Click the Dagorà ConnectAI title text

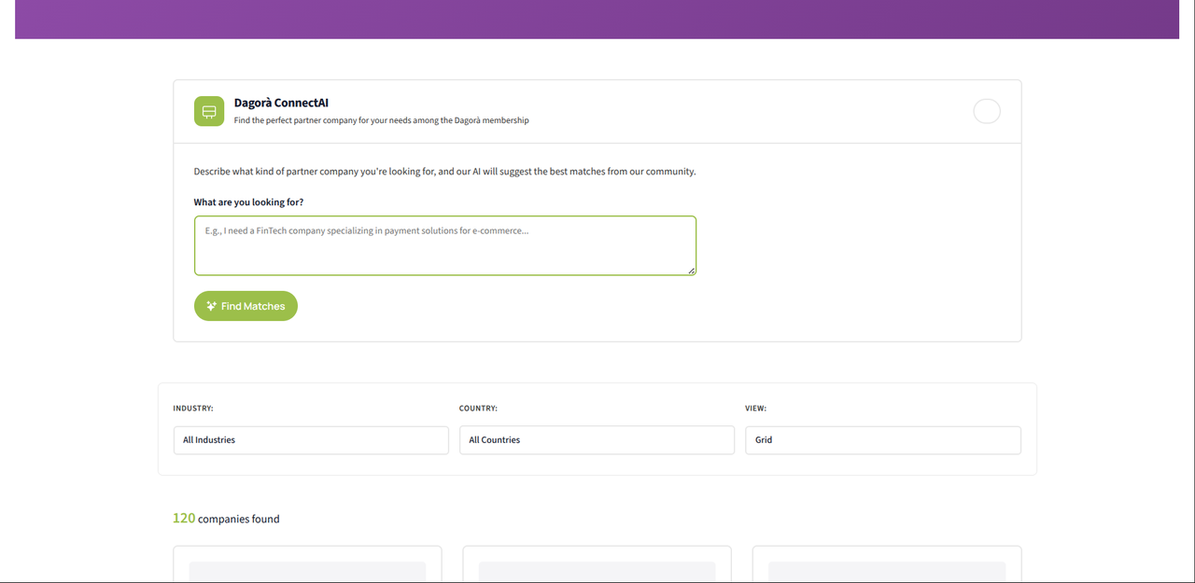coord(281,103)
